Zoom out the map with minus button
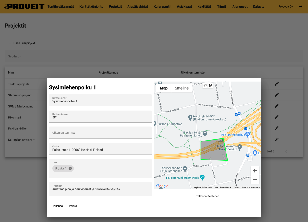 (255, 179)
